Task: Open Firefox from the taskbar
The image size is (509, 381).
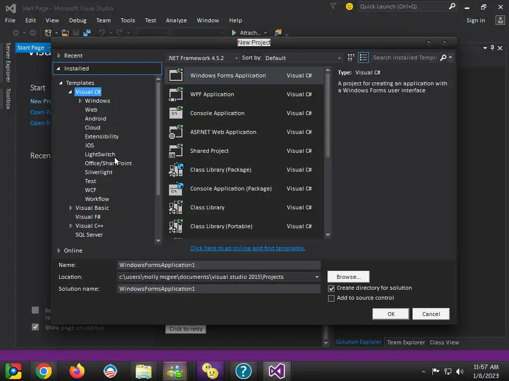Action: pyautogui.click(x=77, y=371)
